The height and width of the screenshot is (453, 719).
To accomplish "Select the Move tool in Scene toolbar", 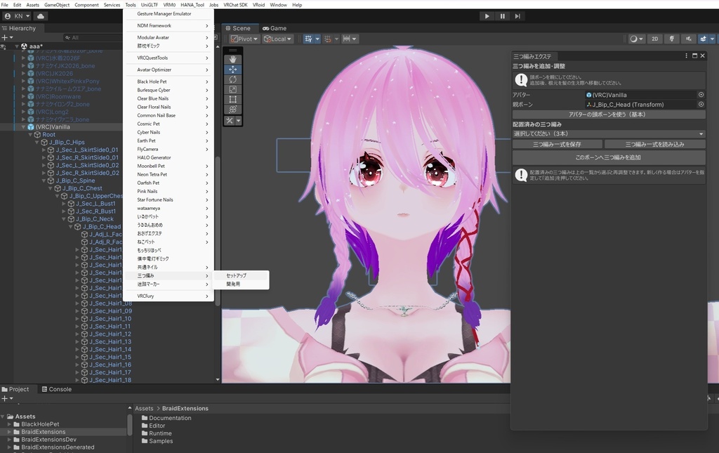I will (x=233, y=70).
